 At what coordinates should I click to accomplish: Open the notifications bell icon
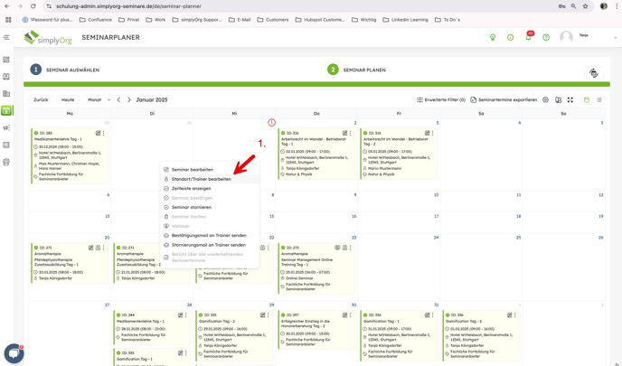pos(528,38)
